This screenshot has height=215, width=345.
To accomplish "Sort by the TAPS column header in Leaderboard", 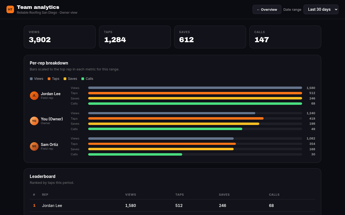I will 180,195.
